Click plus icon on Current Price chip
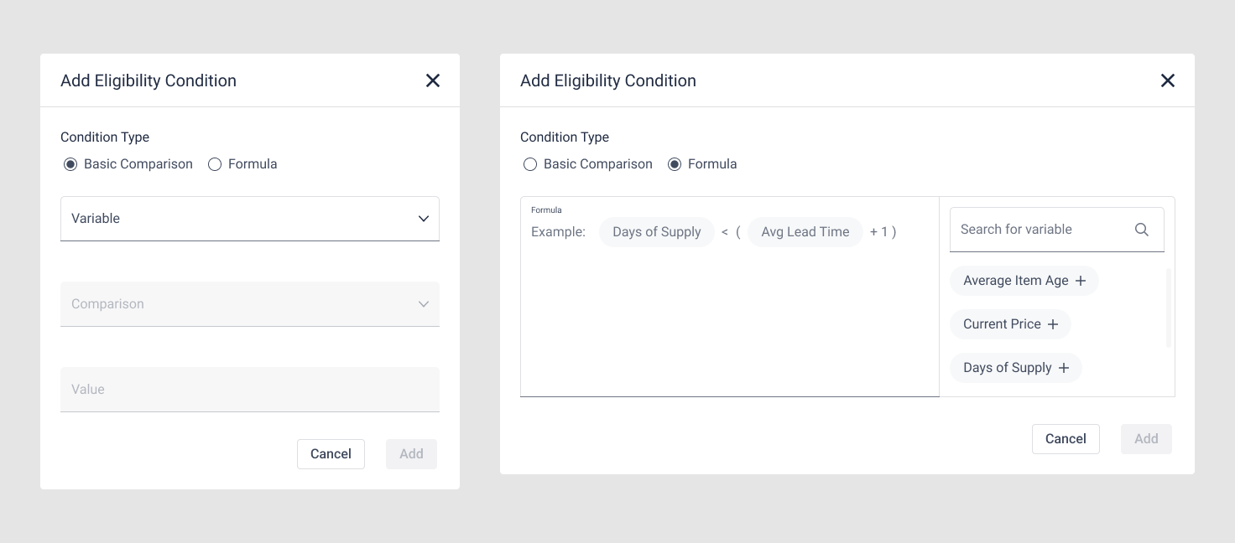The width and height of the screenshot is (1235, 543). pyautogui.click(x=1053, y=324)
